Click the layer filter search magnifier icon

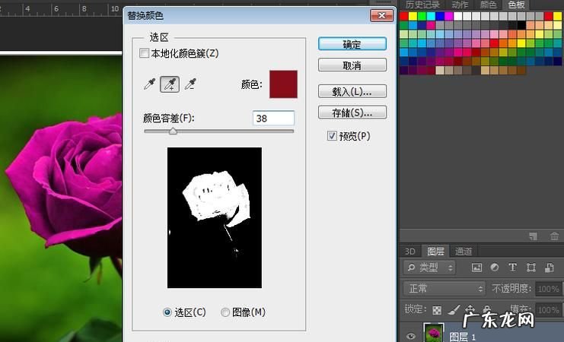point(411,268)
